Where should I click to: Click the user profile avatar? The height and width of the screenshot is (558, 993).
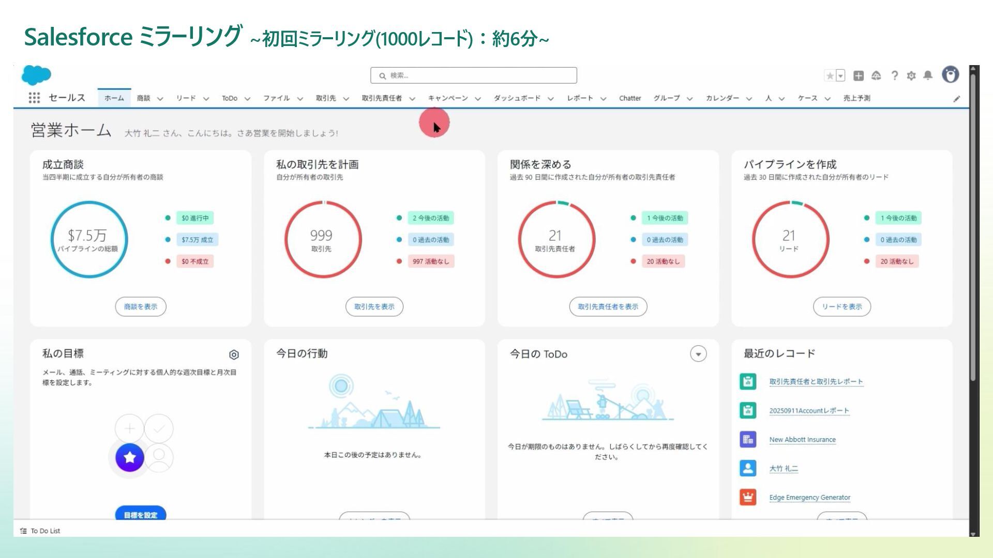point(950,75)
